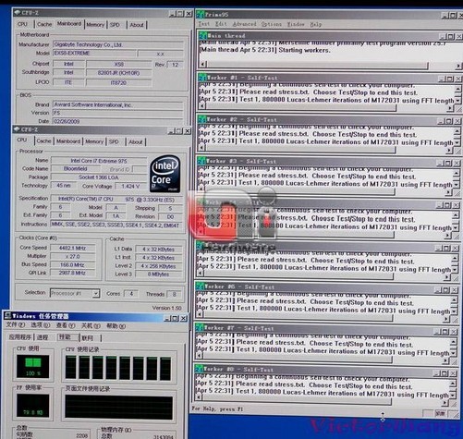Click the Worker #7 Self-Test window icon
This screenshot has width=463, height=439.
point(199,328)
